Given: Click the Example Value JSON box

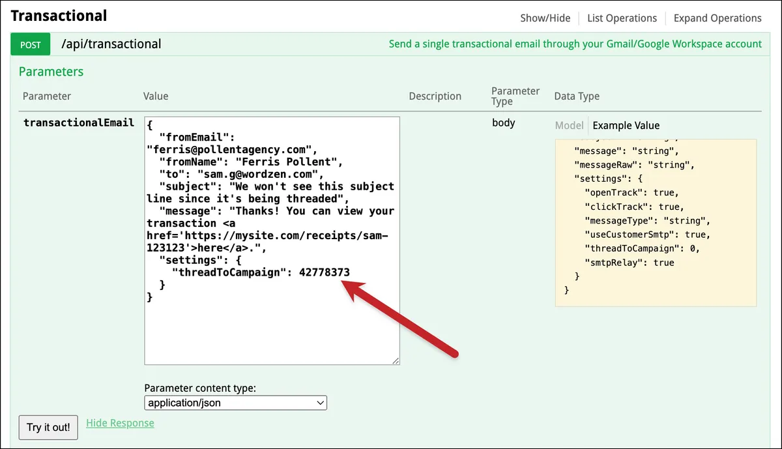Looking at the screenshot, I should (656, 222).
